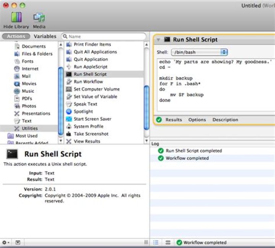The width and height of the screenshot is (275, 248).
Task: Click the category list scrollbar thumb
Action: point(61,101)
